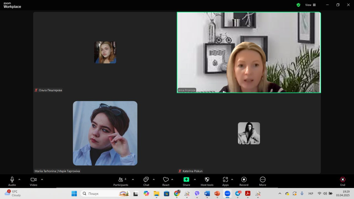The height and width of the screenshot is (199, 354).
Task: Click the muted mic icon beside Katerina Piskun
Action: tap(180, 171)
